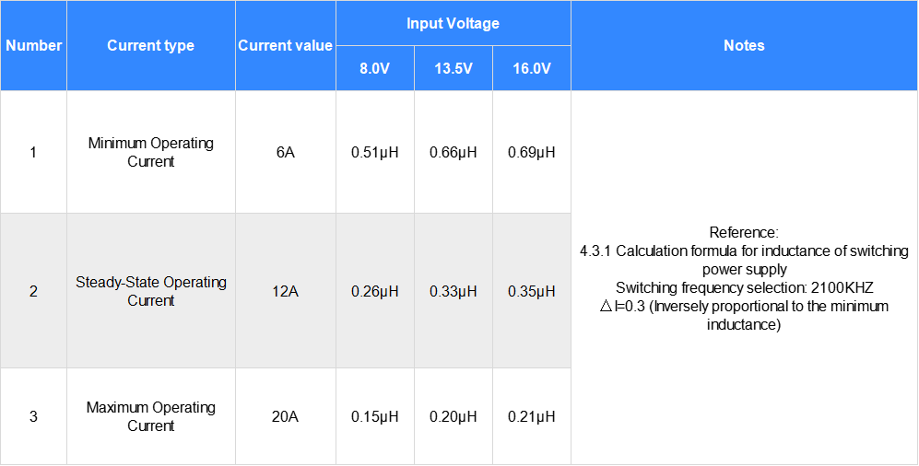Select the Minimum Operating Current cell

(x=150, y=152)
